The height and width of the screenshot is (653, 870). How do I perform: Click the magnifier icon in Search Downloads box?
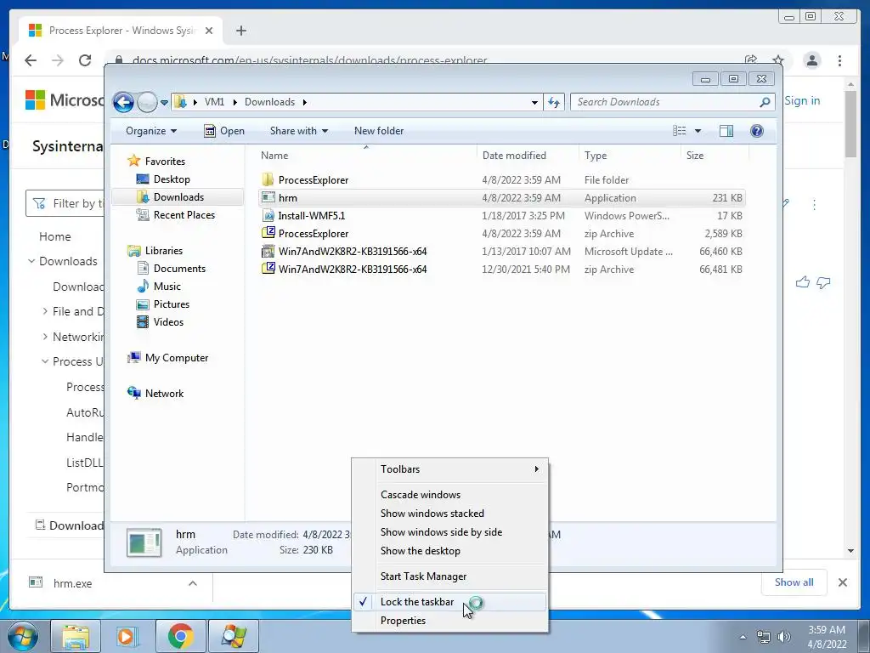tap(765, 102)
